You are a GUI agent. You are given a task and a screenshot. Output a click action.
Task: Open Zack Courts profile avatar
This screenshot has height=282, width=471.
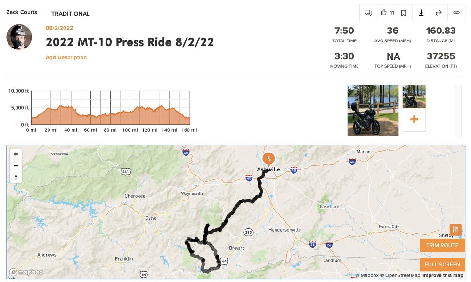tap(19, 37)
